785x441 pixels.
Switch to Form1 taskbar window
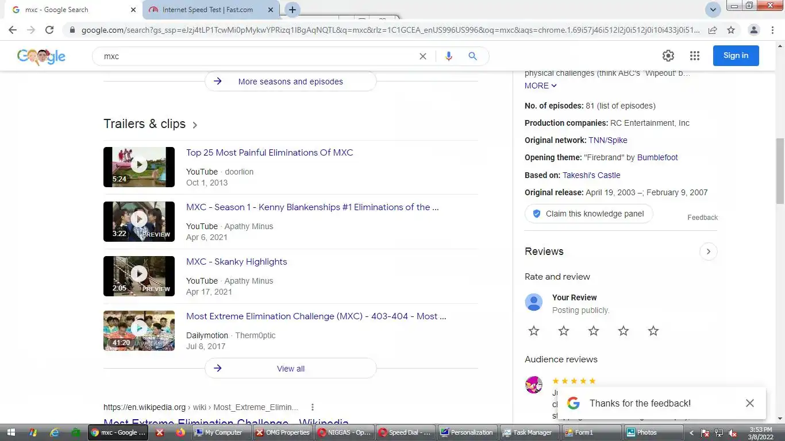pyautogui.click(x=591, y=432)
